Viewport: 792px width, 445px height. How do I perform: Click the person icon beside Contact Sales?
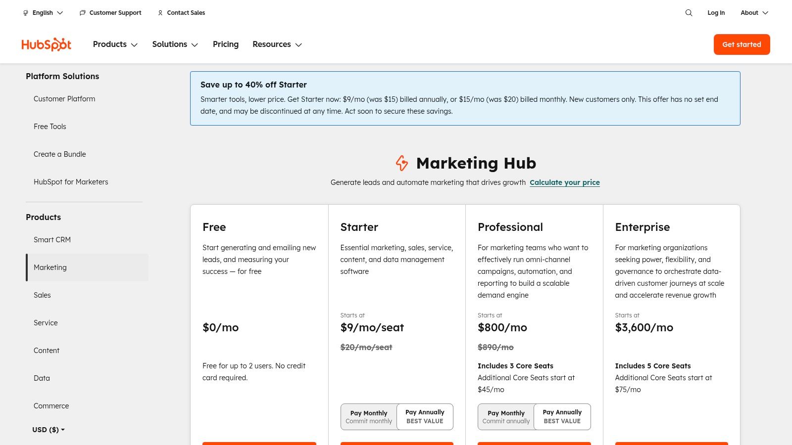(160, 13)
